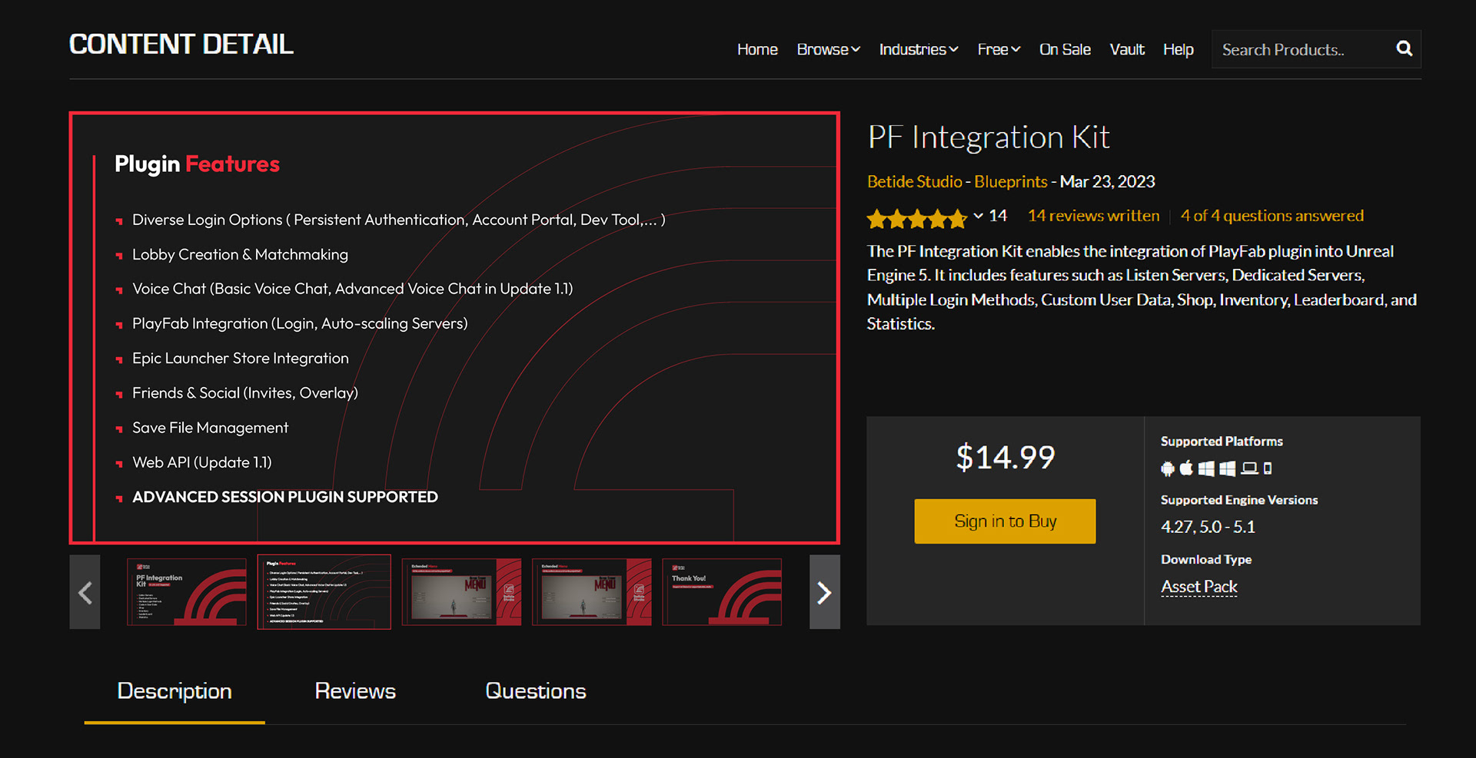Select the Thank You thumbnail

click(x=722, y=592)
